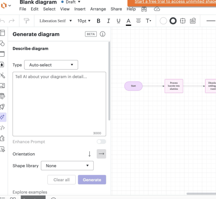The width and height of the screenshot is (216, 199).
Task: Click the Clear all button
Action: point(61,180)
